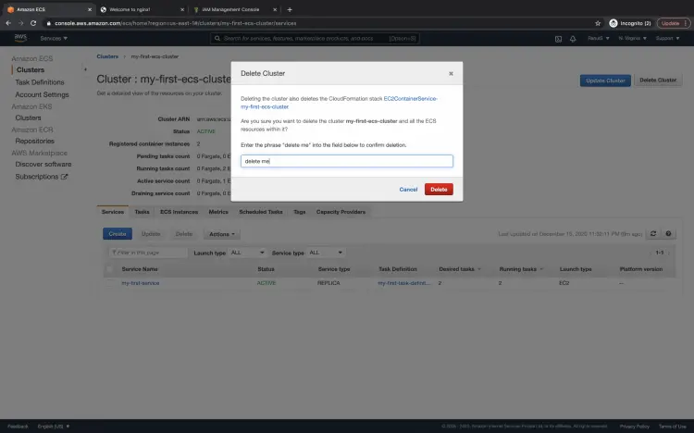Click the browser back arrow

tap(8, 23)
